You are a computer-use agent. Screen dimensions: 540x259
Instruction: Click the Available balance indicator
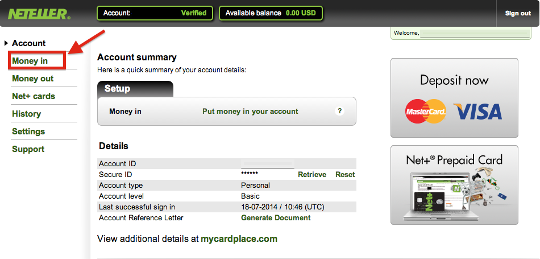[x=271, y=13]
